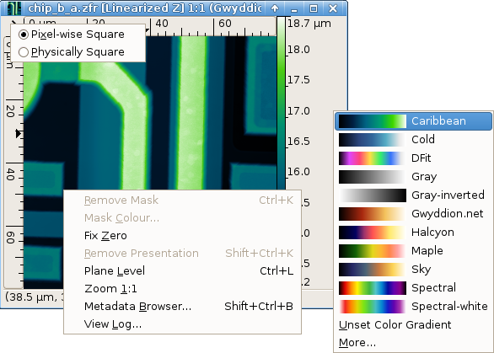The height and width of the screenshot is (353, 494).
Task: Choose the Spectral-white gradient
Action: (x=413, y=307)
